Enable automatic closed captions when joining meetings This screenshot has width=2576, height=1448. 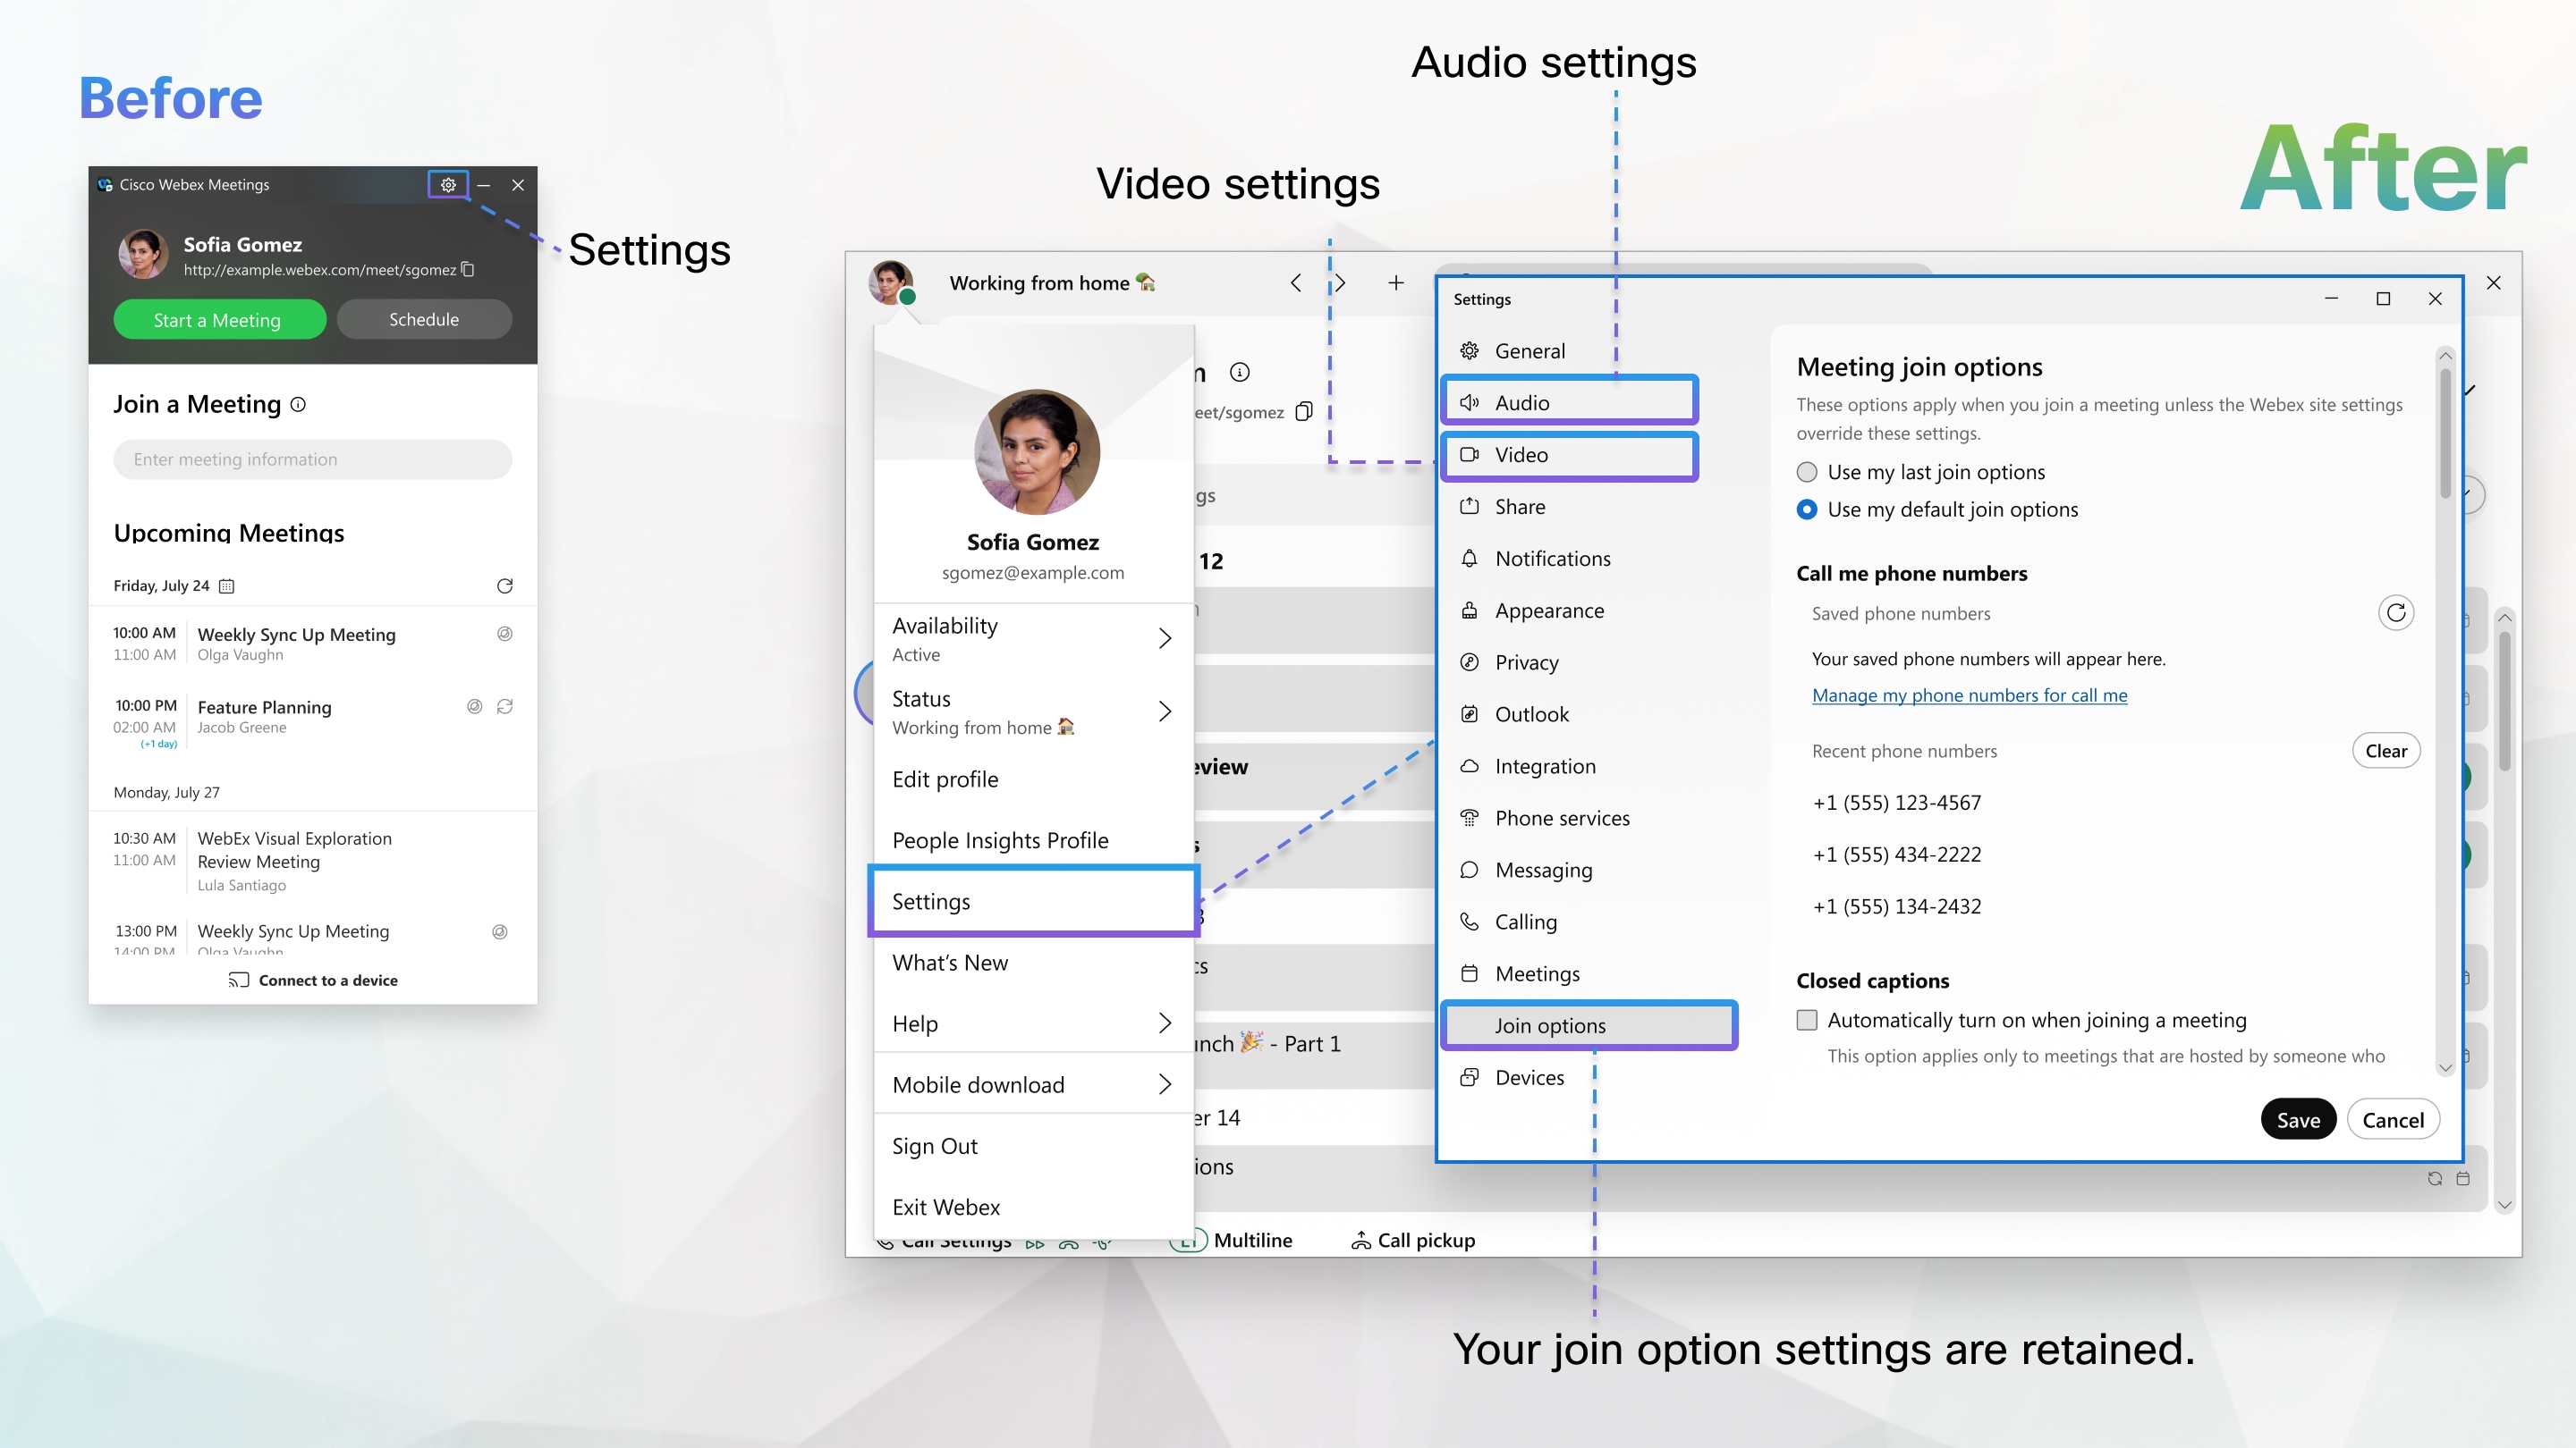(1806, 1019)
